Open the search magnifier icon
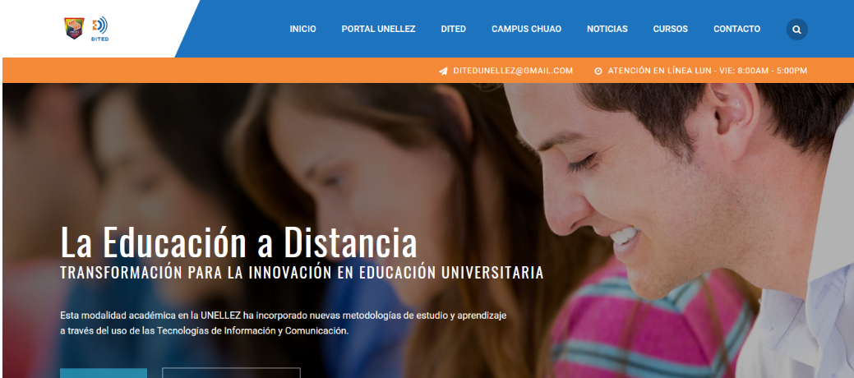This screenshot has height=378, width=854. click(x=796, y=30)
